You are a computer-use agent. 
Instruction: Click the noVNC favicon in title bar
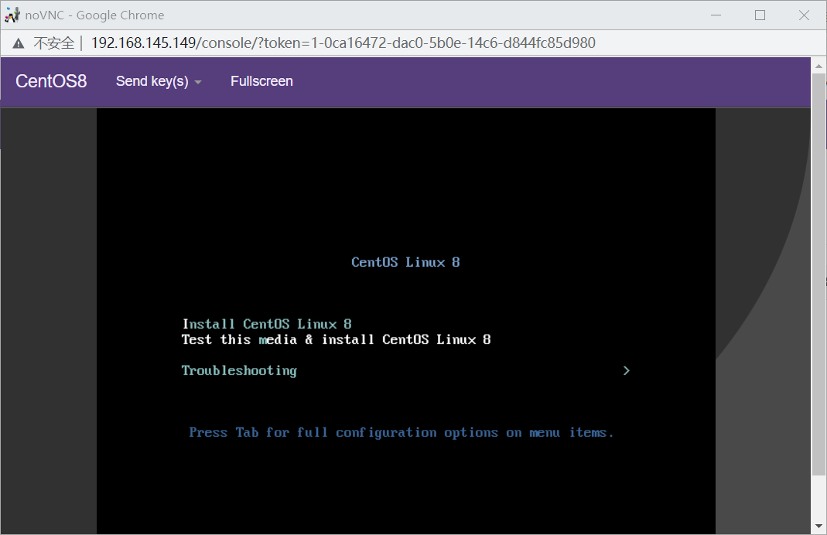[12, 15]
